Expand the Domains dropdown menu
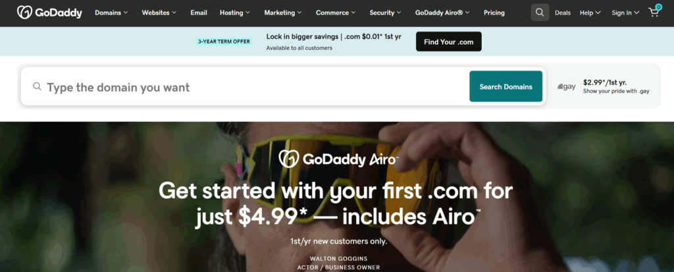This screenshot has width=674, height=272. tap(111, 13)
